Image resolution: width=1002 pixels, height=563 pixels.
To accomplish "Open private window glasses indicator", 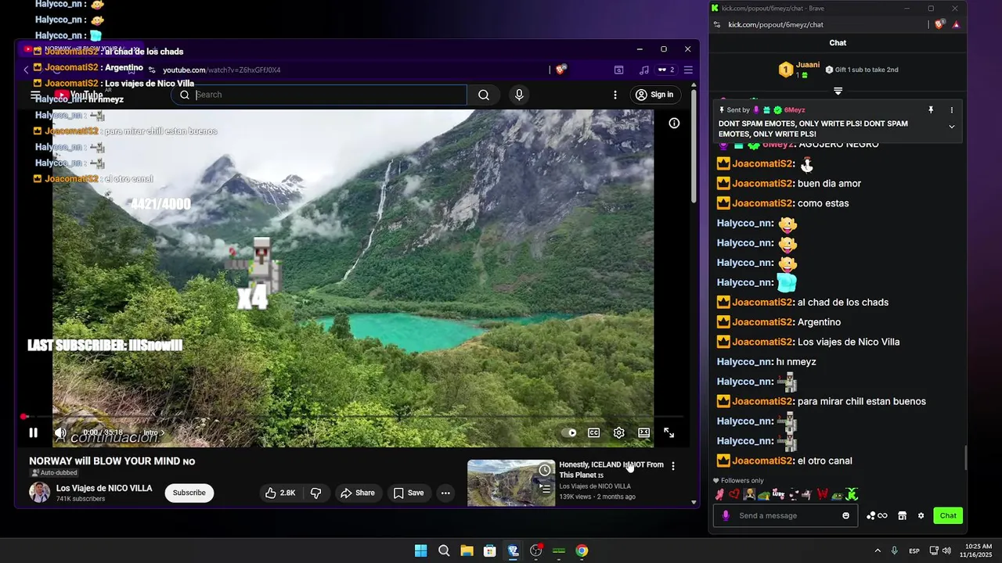I will point(666,70).
